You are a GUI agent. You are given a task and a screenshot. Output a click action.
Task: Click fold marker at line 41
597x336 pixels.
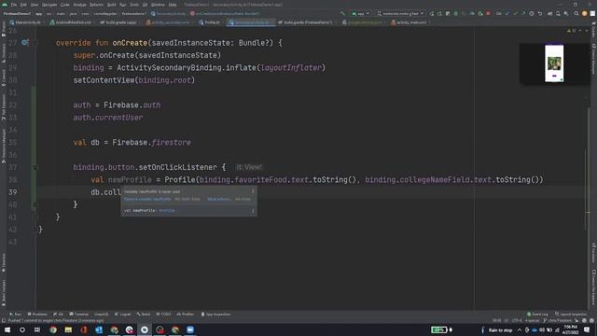35,217
